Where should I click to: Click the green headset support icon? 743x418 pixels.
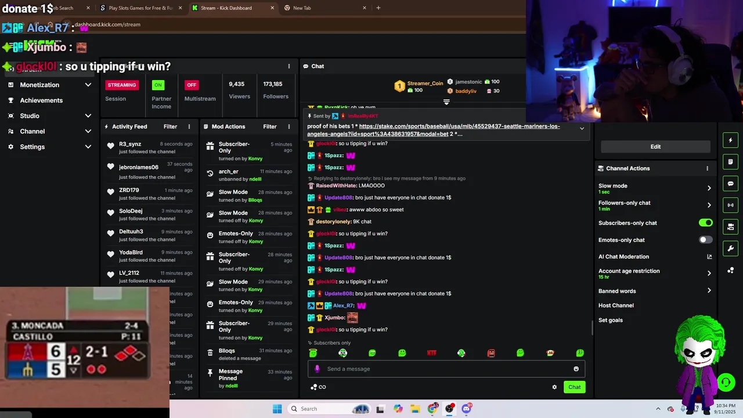(726, 382)
